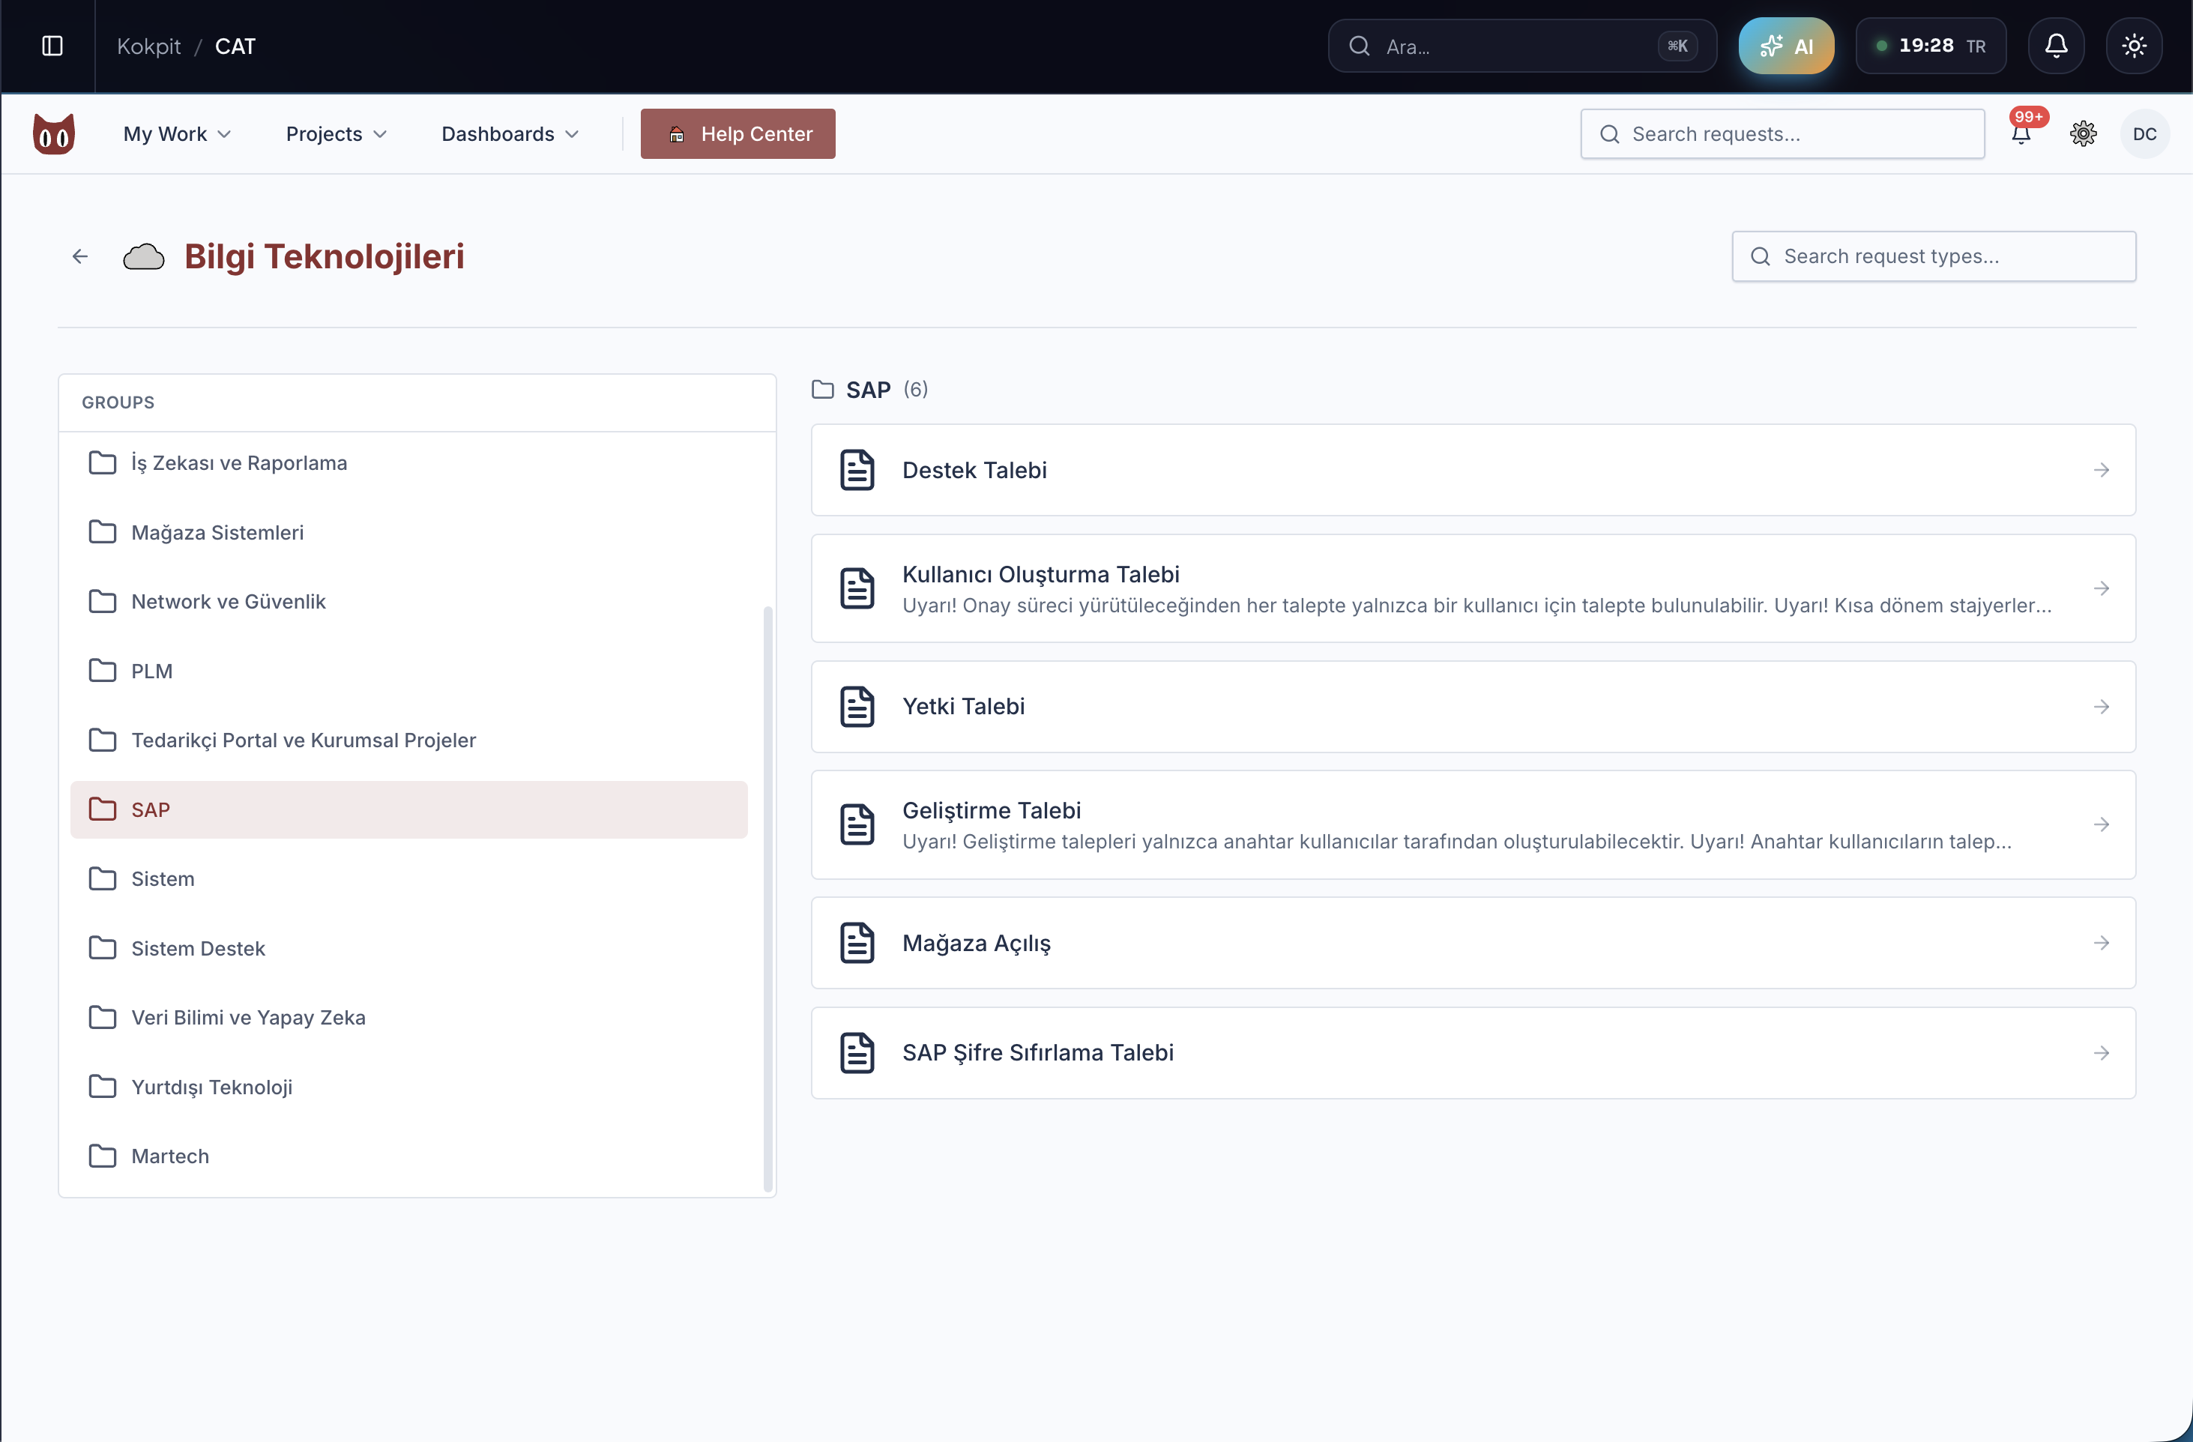Viewport: 2193px width, 1442px height.
Task: Select the SAP group
Action: tap(409, 809)
